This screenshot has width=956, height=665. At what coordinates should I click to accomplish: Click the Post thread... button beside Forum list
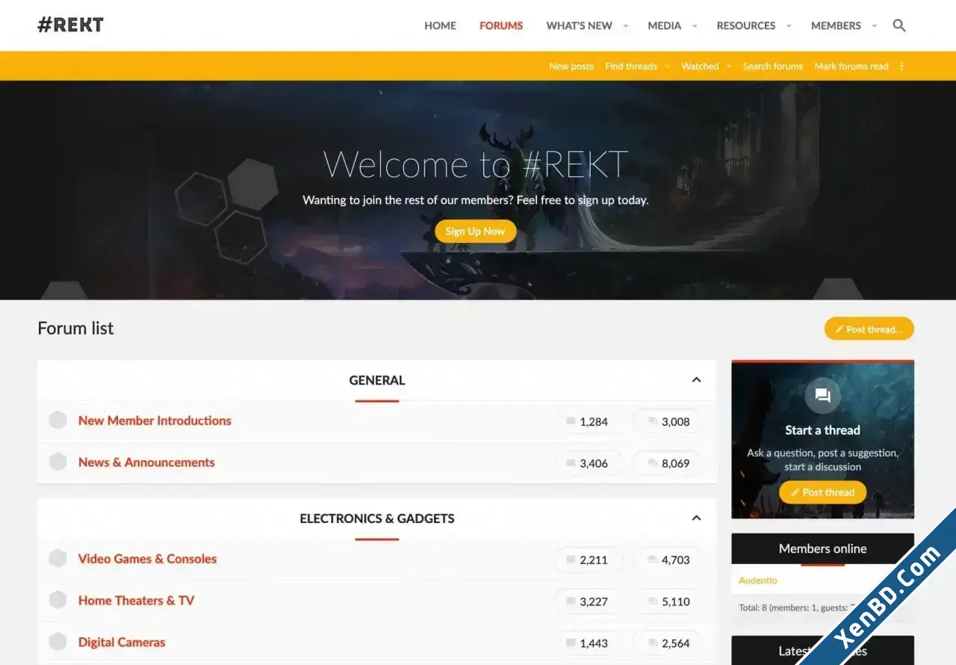coord(869,329)
